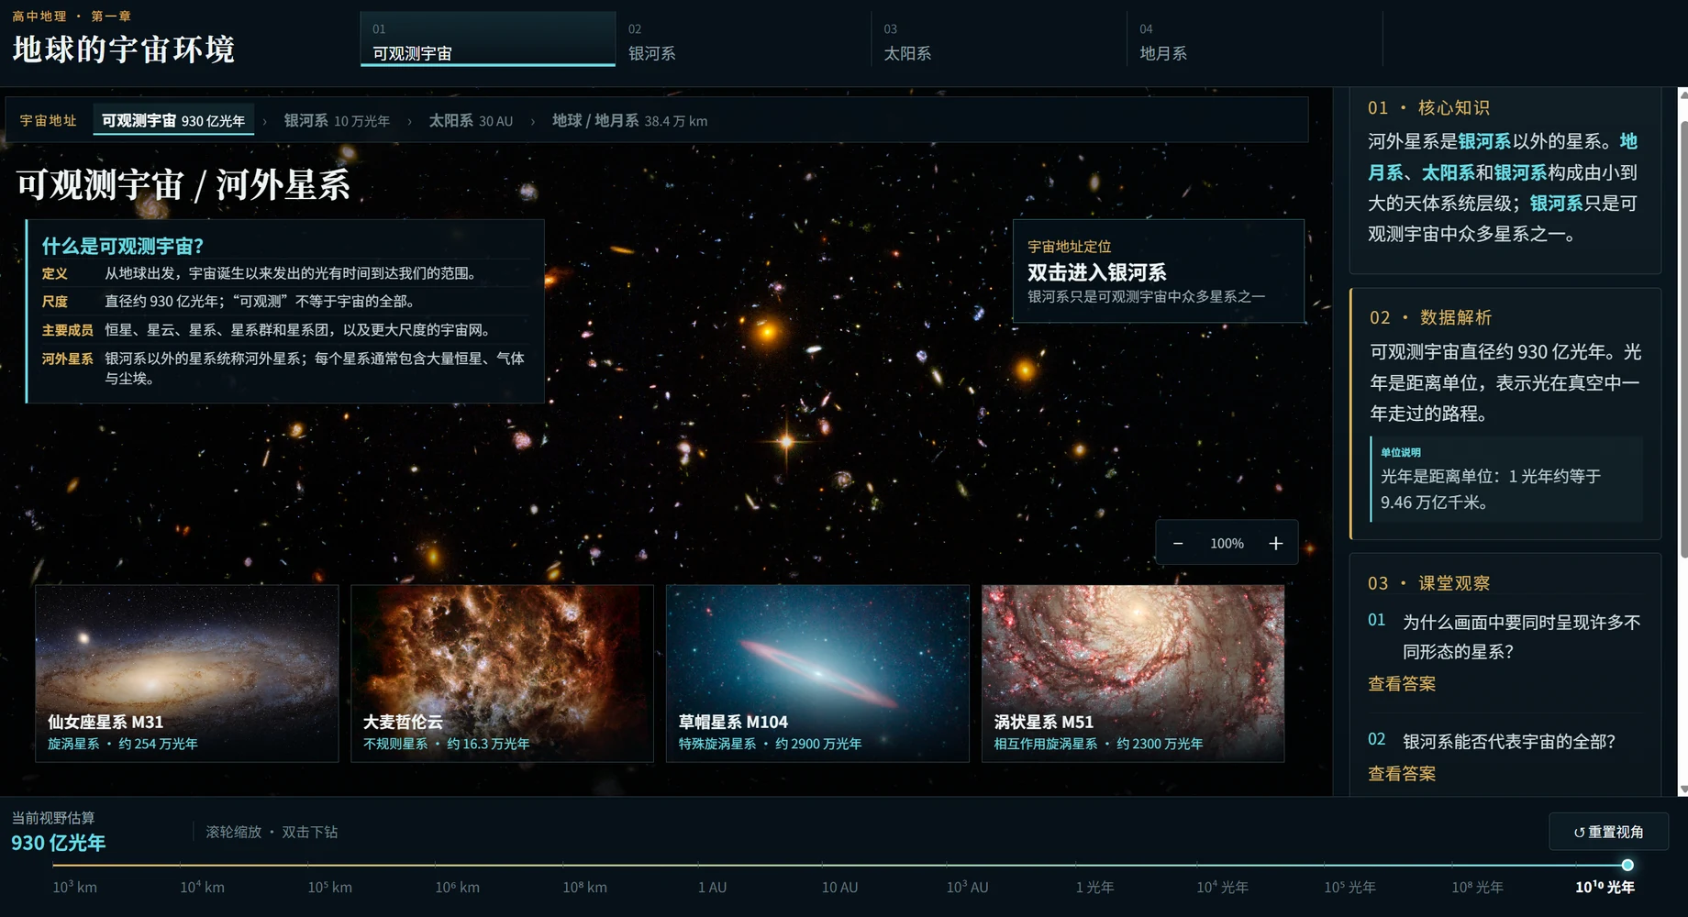
Task: Click the 双击进入银河系 location card
Action: coord(1158,271)
